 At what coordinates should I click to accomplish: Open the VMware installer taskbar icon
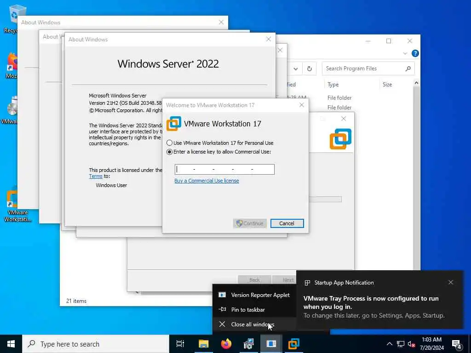point(249,344)
